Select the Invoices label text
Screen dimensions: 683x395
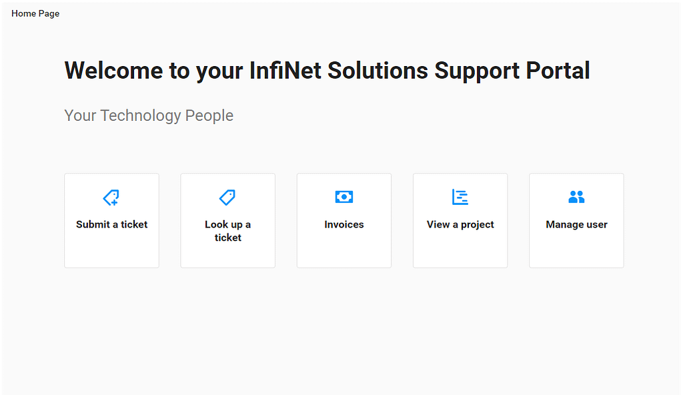tap(344, 224)
